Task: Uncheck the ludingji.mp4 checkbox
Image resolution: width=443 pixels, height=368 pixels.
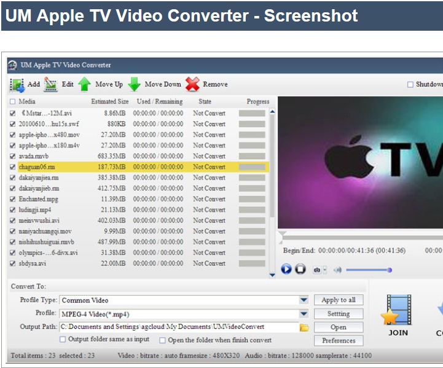Action: pos(12,210)
